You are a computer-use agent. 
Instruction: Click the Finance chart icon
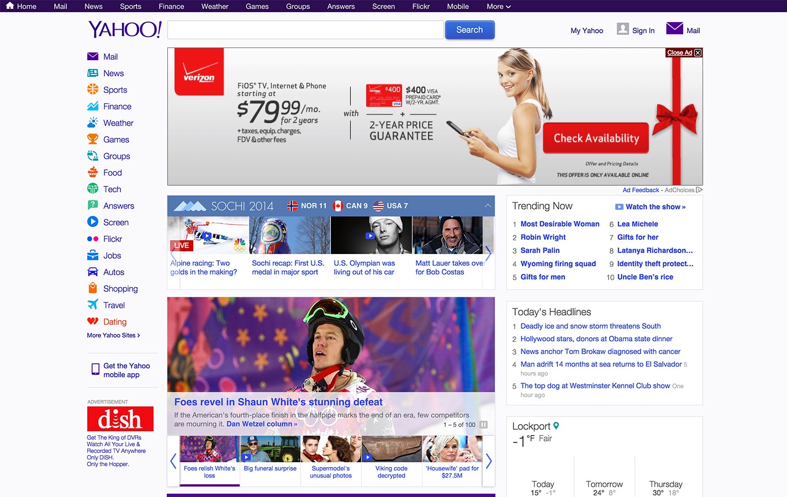pyautogui.click(x=93, y=106)
